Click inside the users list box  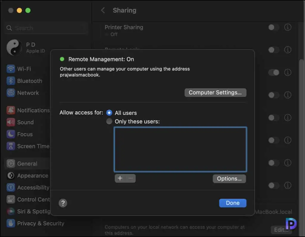180,149
